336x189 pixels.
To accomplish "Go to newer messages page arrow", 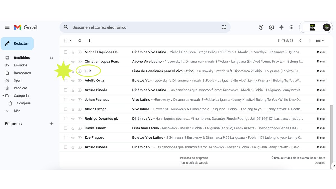I will (300, 41).
